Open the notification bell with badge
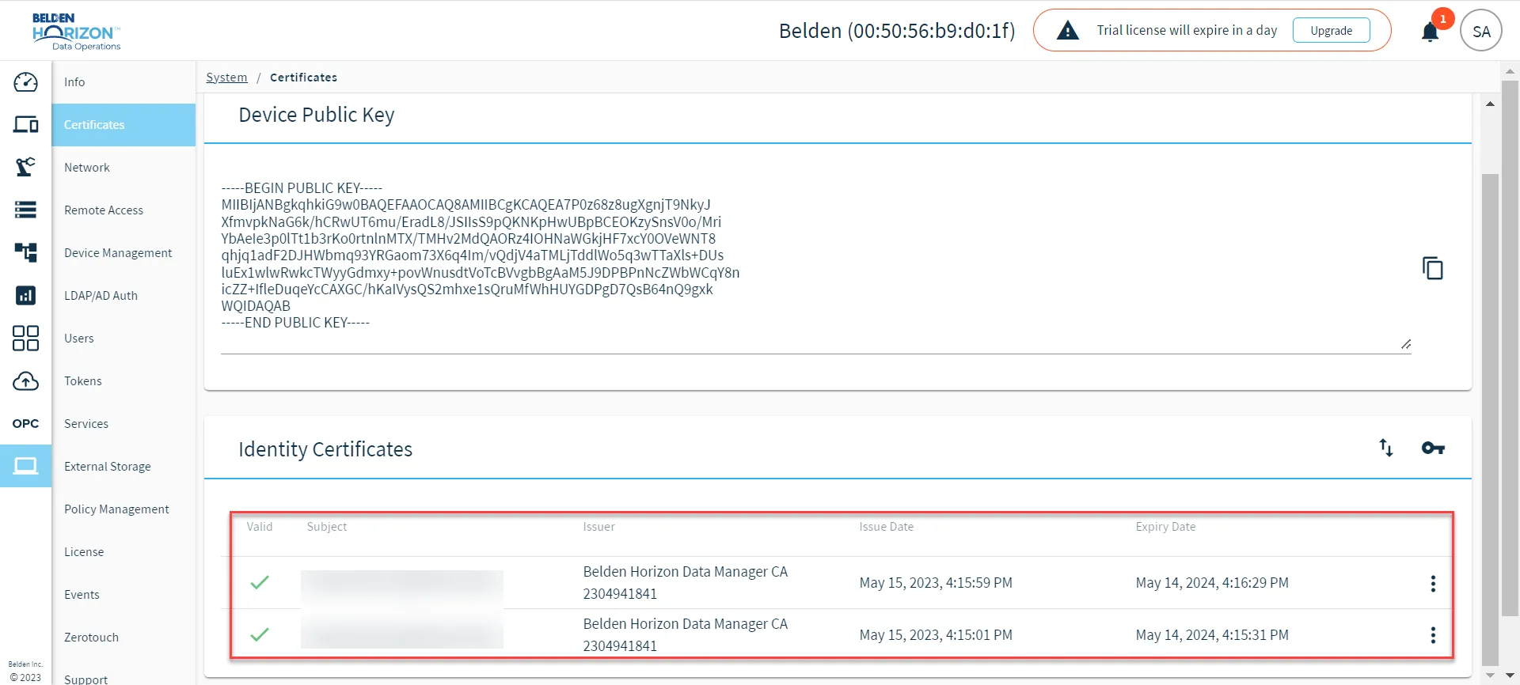Screen dimensions: 1520x685 (x=1431, y=32)
